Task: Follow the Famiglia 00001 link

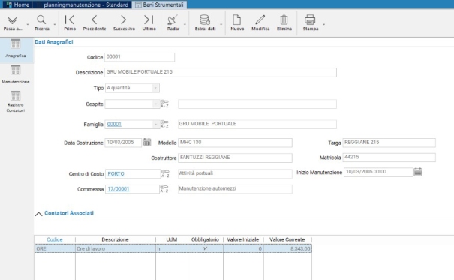Action: pyautogui.click(x=114, y=124)
